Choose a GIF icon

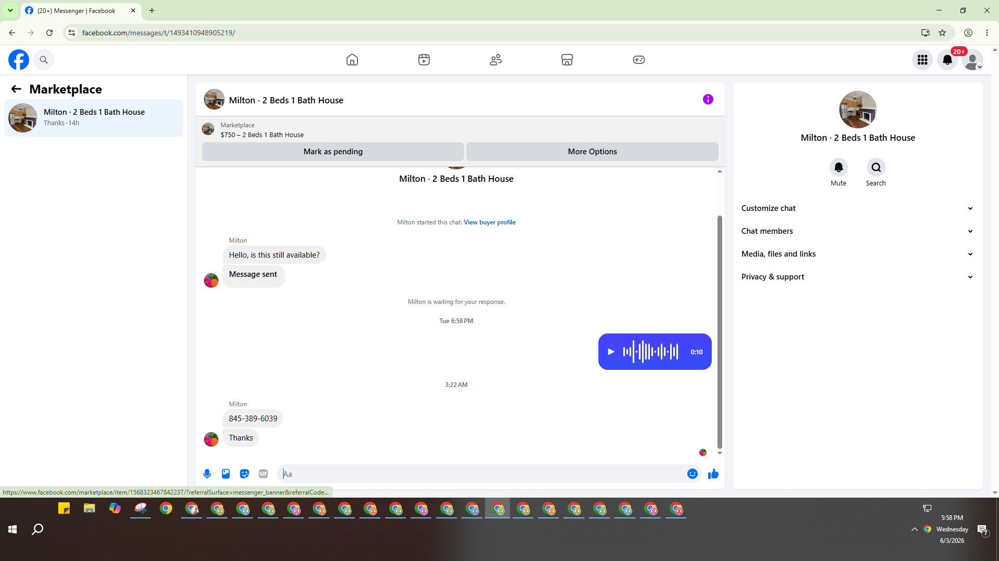263,474
